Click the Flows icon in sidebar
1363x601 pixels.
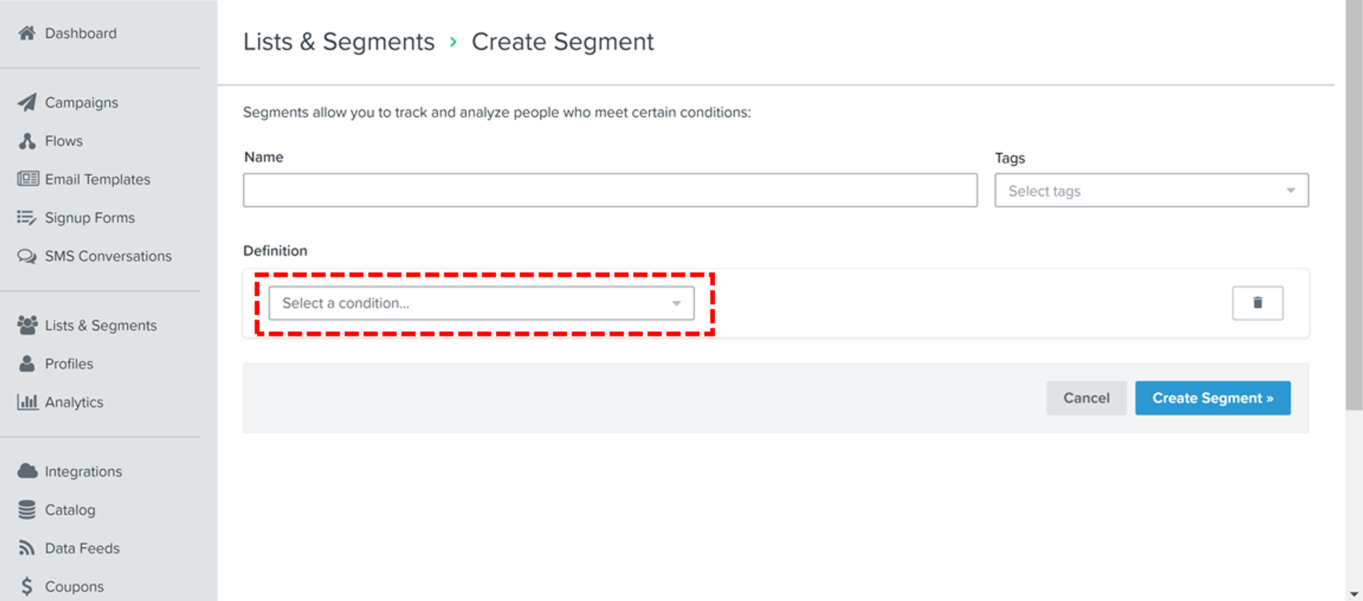27,141
